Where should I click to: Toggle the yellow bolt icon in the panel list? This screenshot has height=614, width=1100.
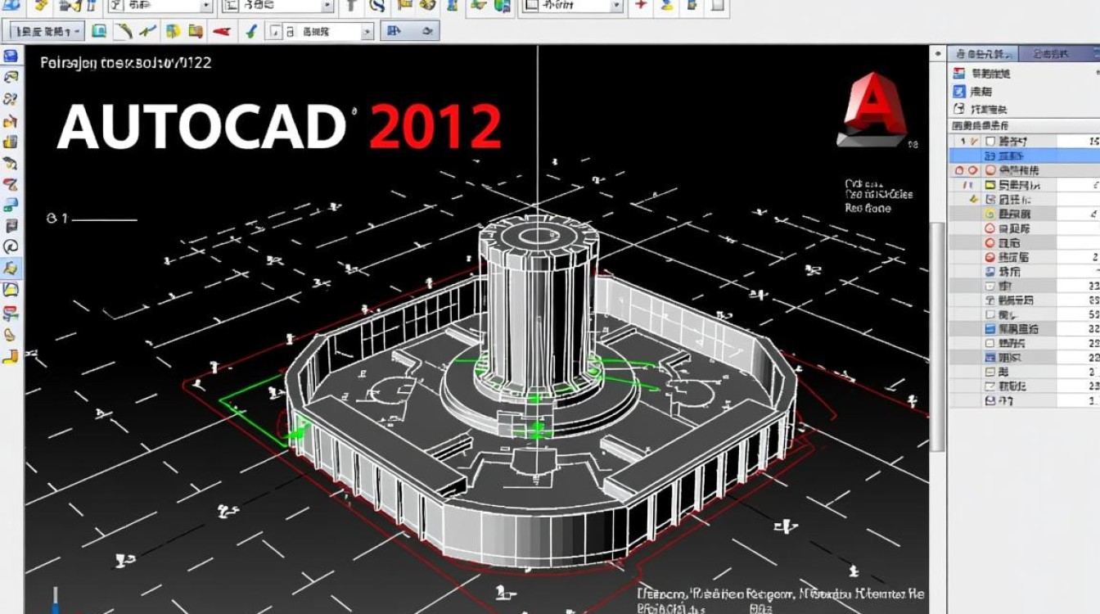973,199
